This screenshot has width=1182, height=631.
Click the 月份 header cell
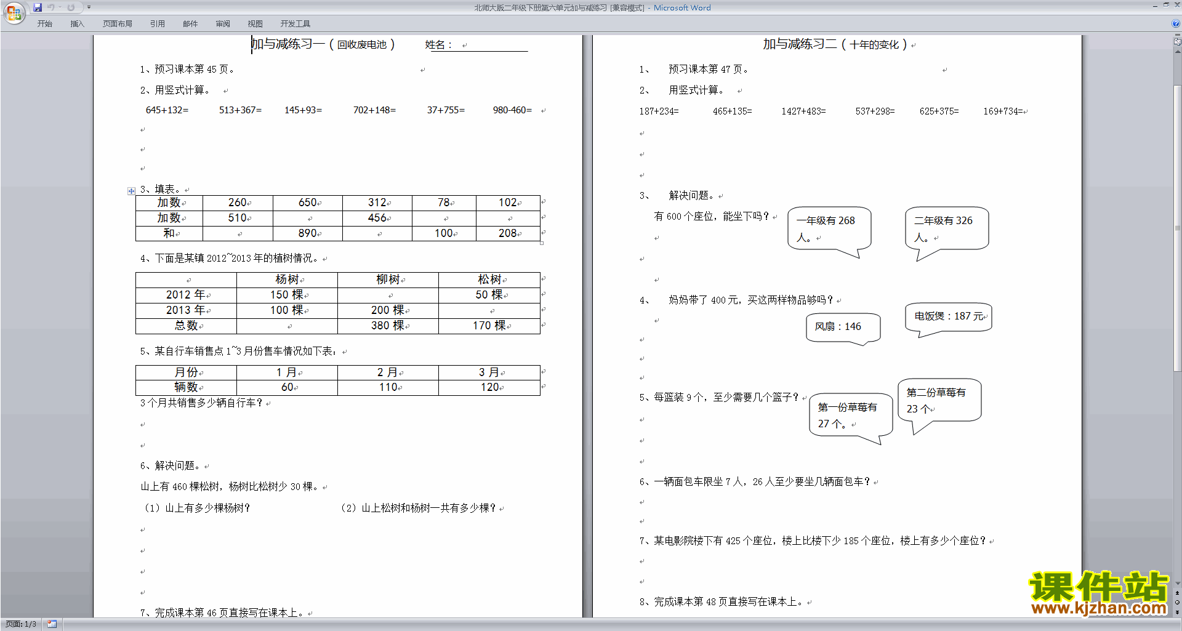[x=186, y=372]
